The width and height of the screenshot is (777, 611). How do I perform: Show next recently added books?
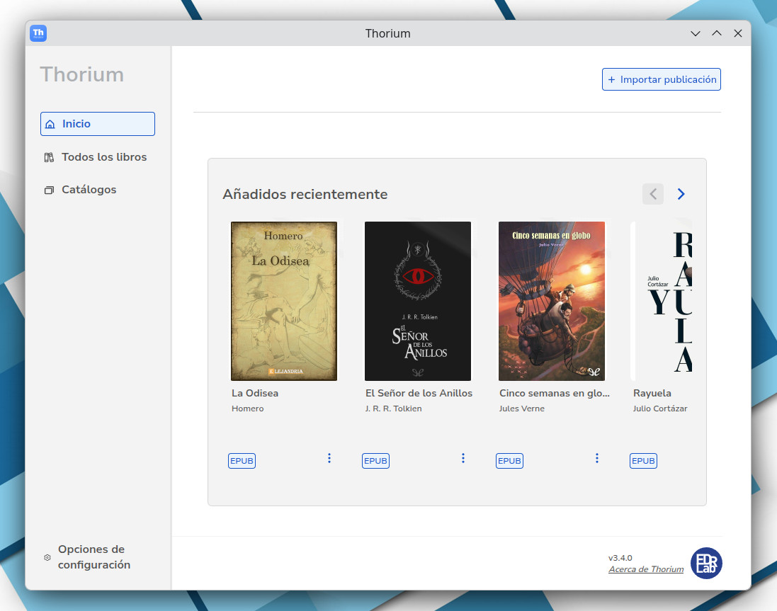(x=681, y=194)
